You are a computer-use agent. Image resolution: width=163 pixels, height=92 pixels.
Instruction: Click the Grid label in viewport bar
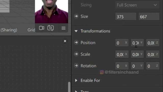31,30
